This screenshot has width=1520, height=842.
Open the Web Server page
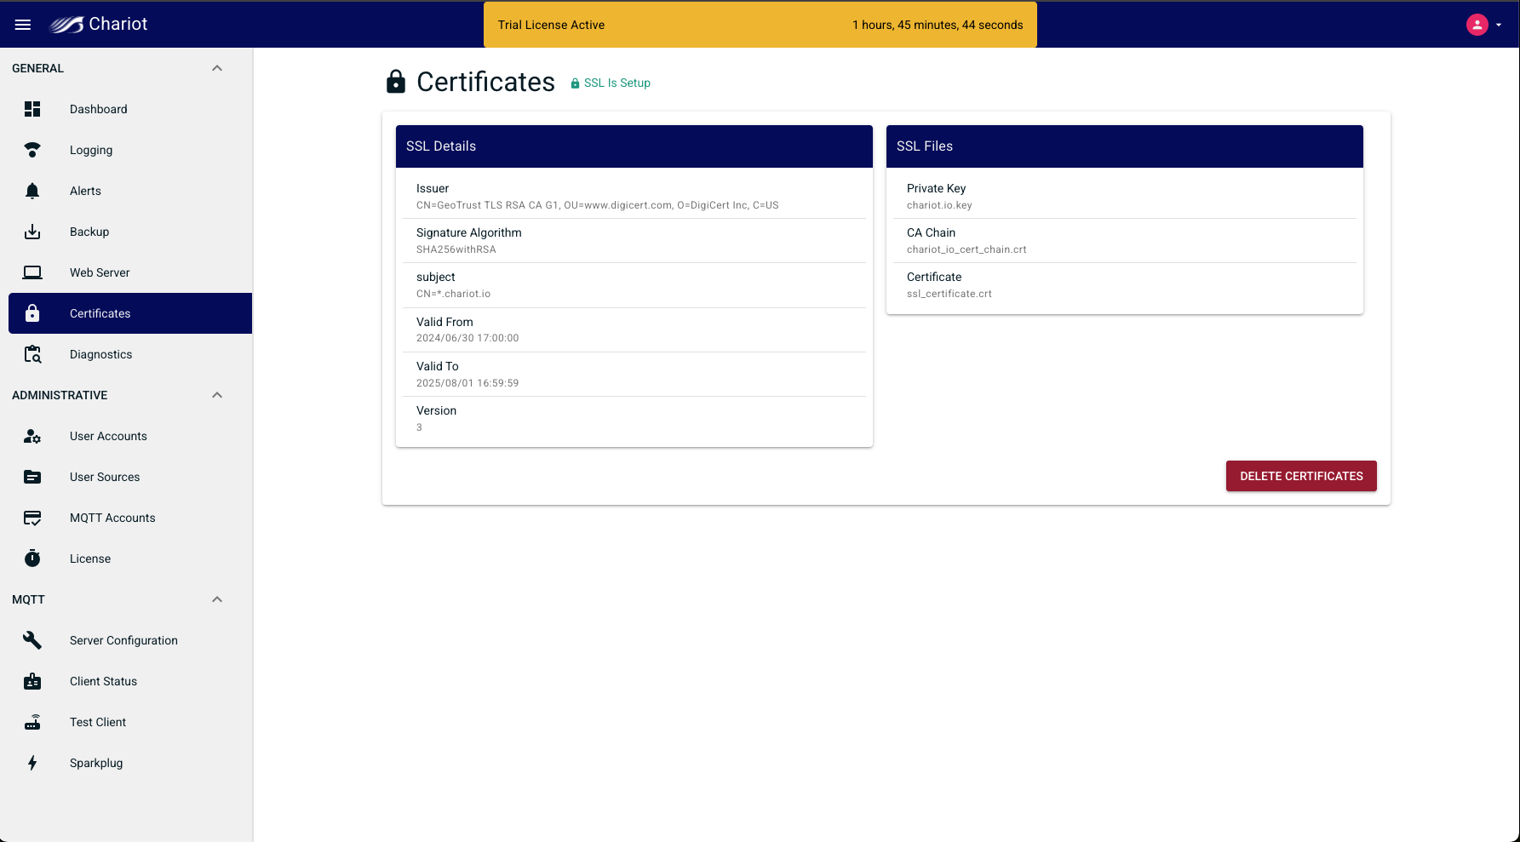click(100, 272)
